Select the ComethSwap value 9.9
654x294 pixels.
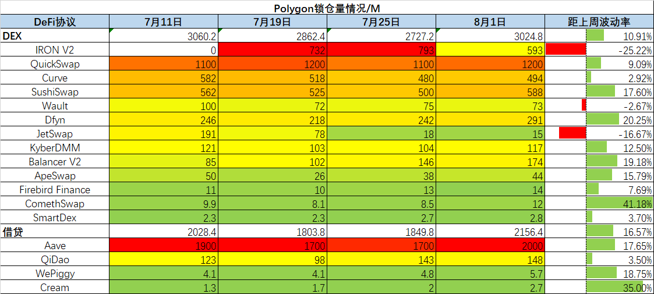pos(164,204)
